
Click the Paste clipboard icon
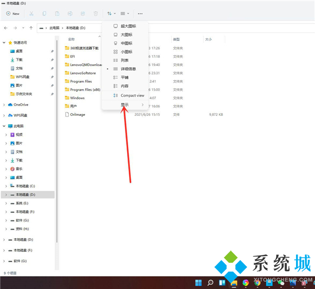tap(57, 14)
